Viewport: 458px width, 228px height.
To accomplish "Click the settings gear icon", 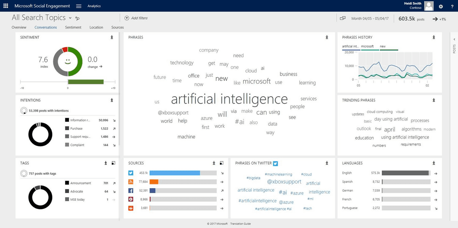I will coord(441,6).
